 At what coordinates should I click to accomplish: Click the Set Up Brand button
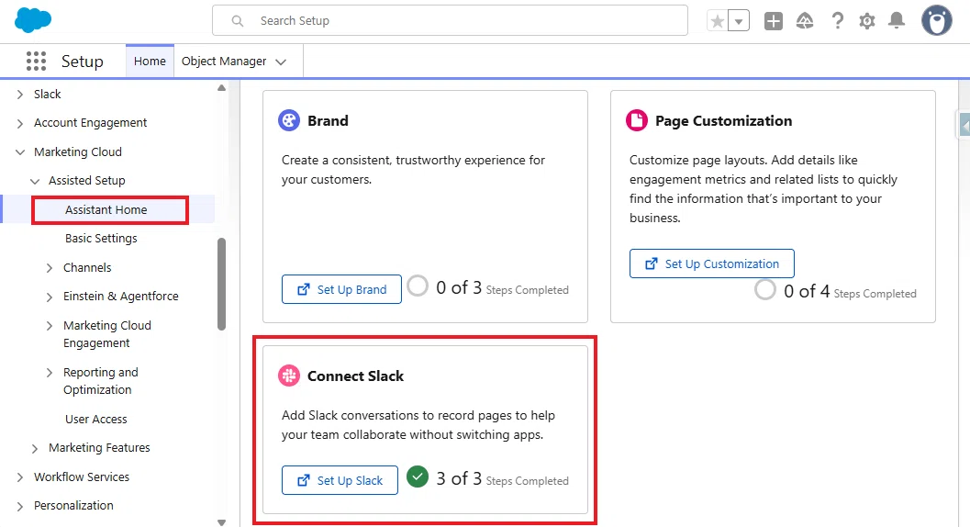click(x=341, y=289)
